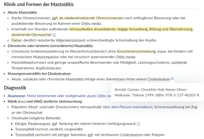Click the Arnold, Ganzer citation tooltip
This screenshot has height=139, width=204.
coord(157,92)
